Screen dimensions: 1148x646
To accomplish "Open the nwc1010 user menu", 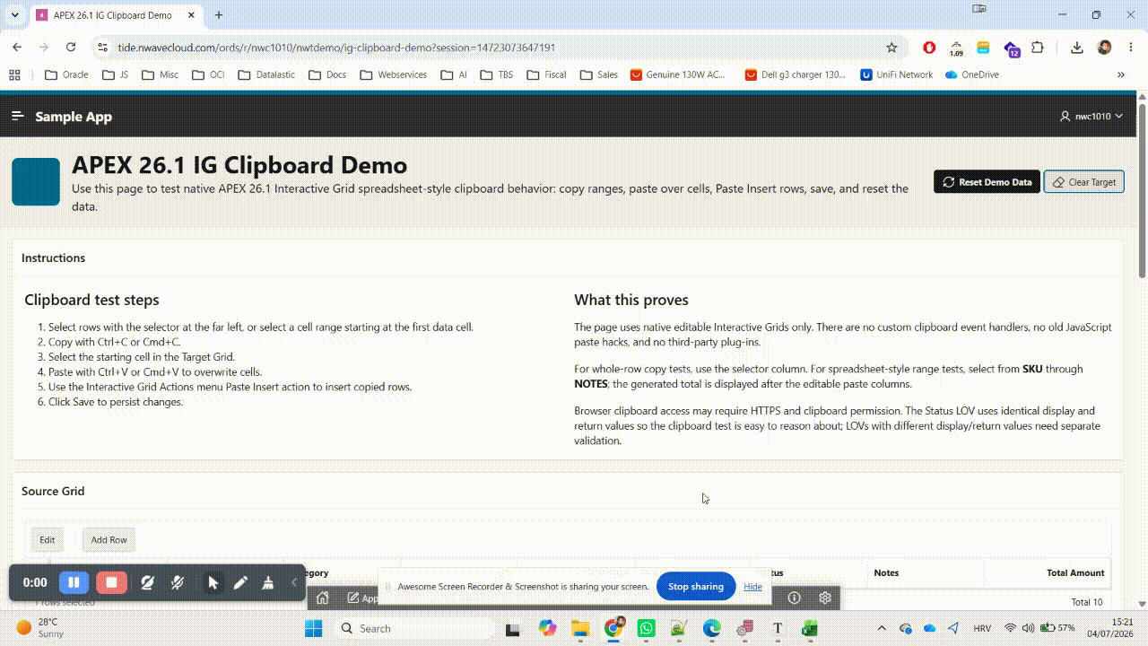I will click(x=1091, y=117).
